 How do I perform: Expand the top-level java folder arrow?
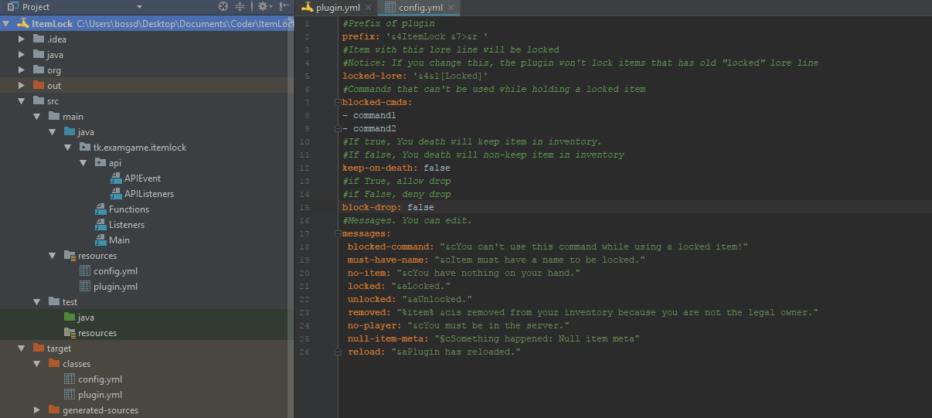[22, 55]
